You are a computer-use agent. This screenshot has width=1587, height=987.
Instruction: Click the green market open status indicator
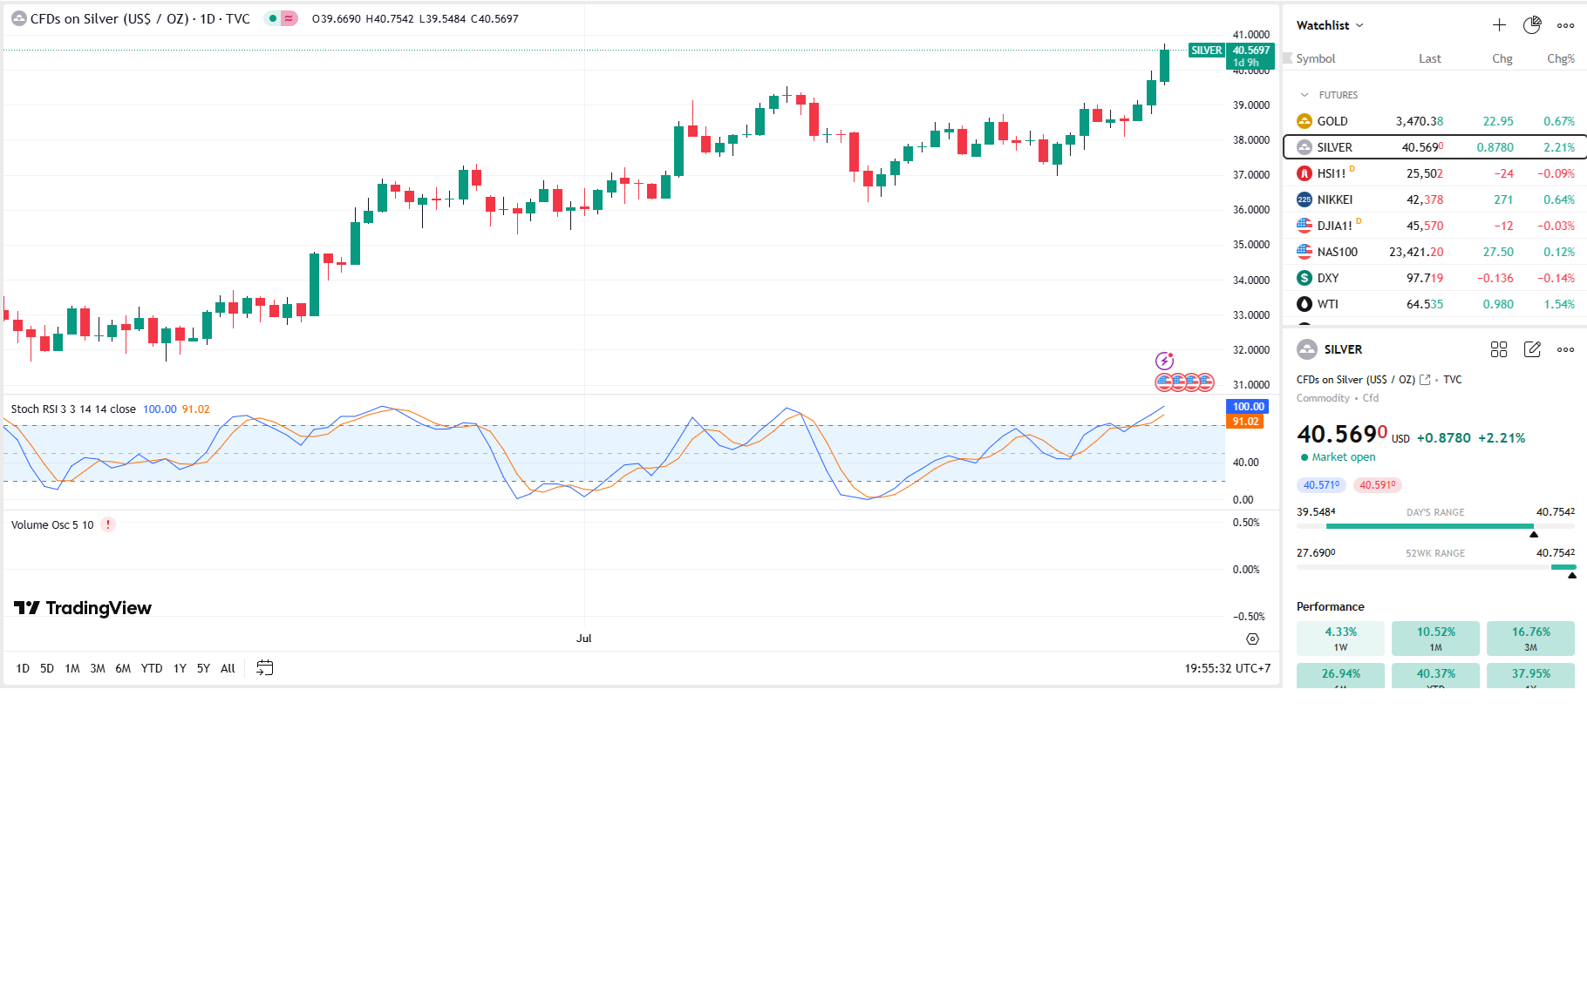coord(1304,457)
